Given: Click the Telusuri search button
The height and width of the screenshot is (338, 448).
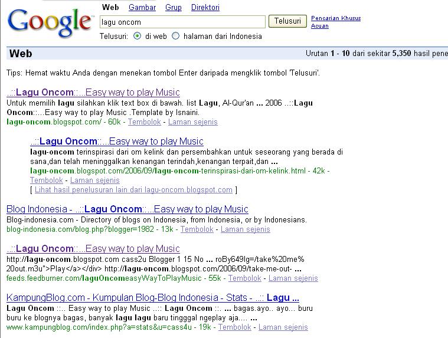Looking at the screenshot, I should point(287,21).
